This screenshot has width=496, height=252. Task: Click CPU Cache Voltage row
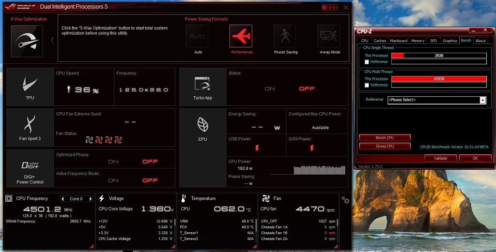[136, 239]
